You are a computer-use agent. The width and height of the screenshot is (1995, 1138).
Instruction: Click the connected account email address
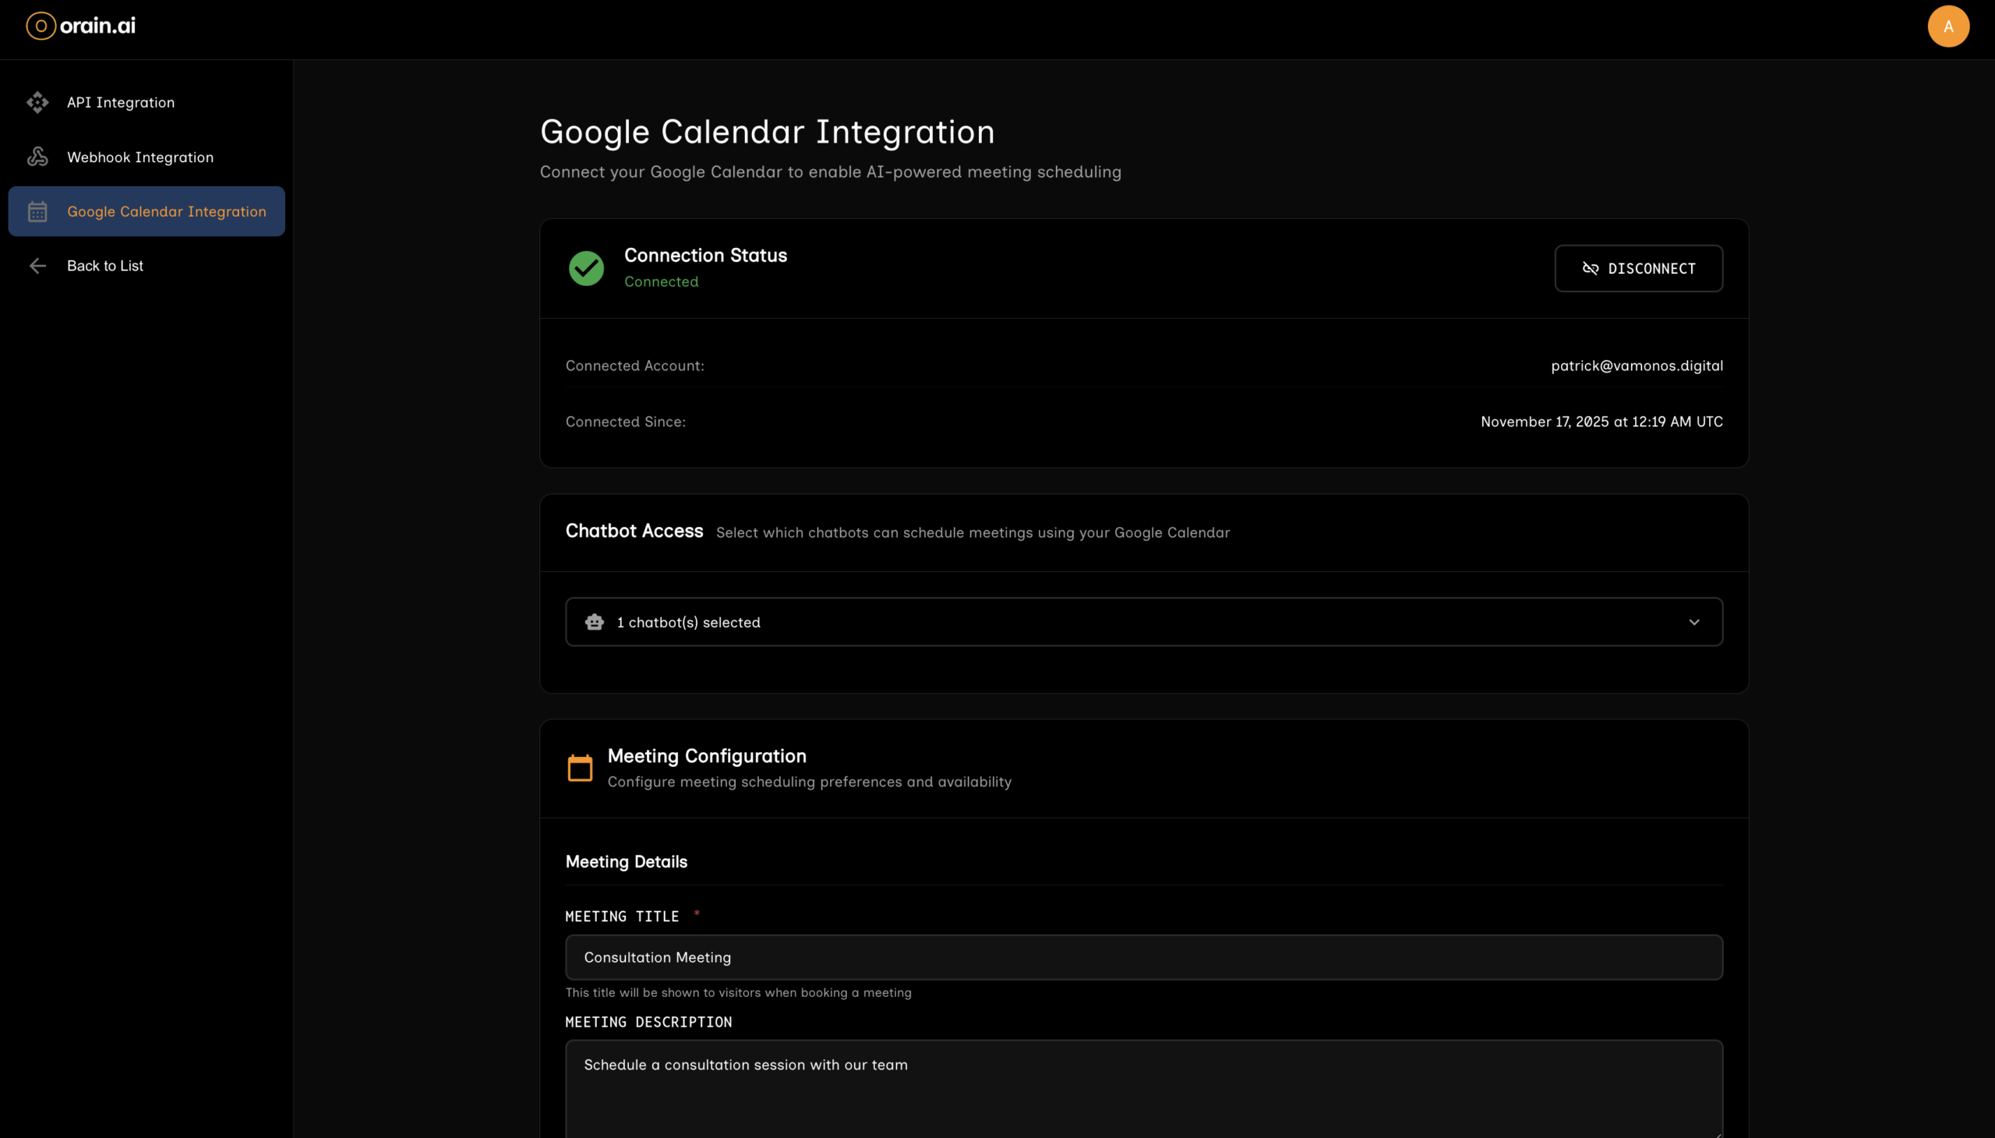tap(1637, 366)
